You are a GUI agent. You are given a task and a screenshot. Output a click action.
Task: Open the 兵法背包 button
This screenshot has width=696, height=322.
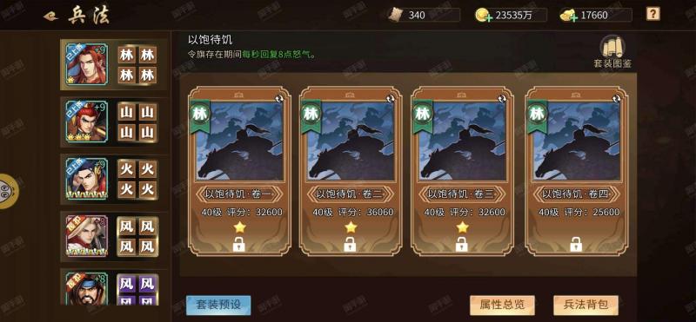tap(586, 305)
